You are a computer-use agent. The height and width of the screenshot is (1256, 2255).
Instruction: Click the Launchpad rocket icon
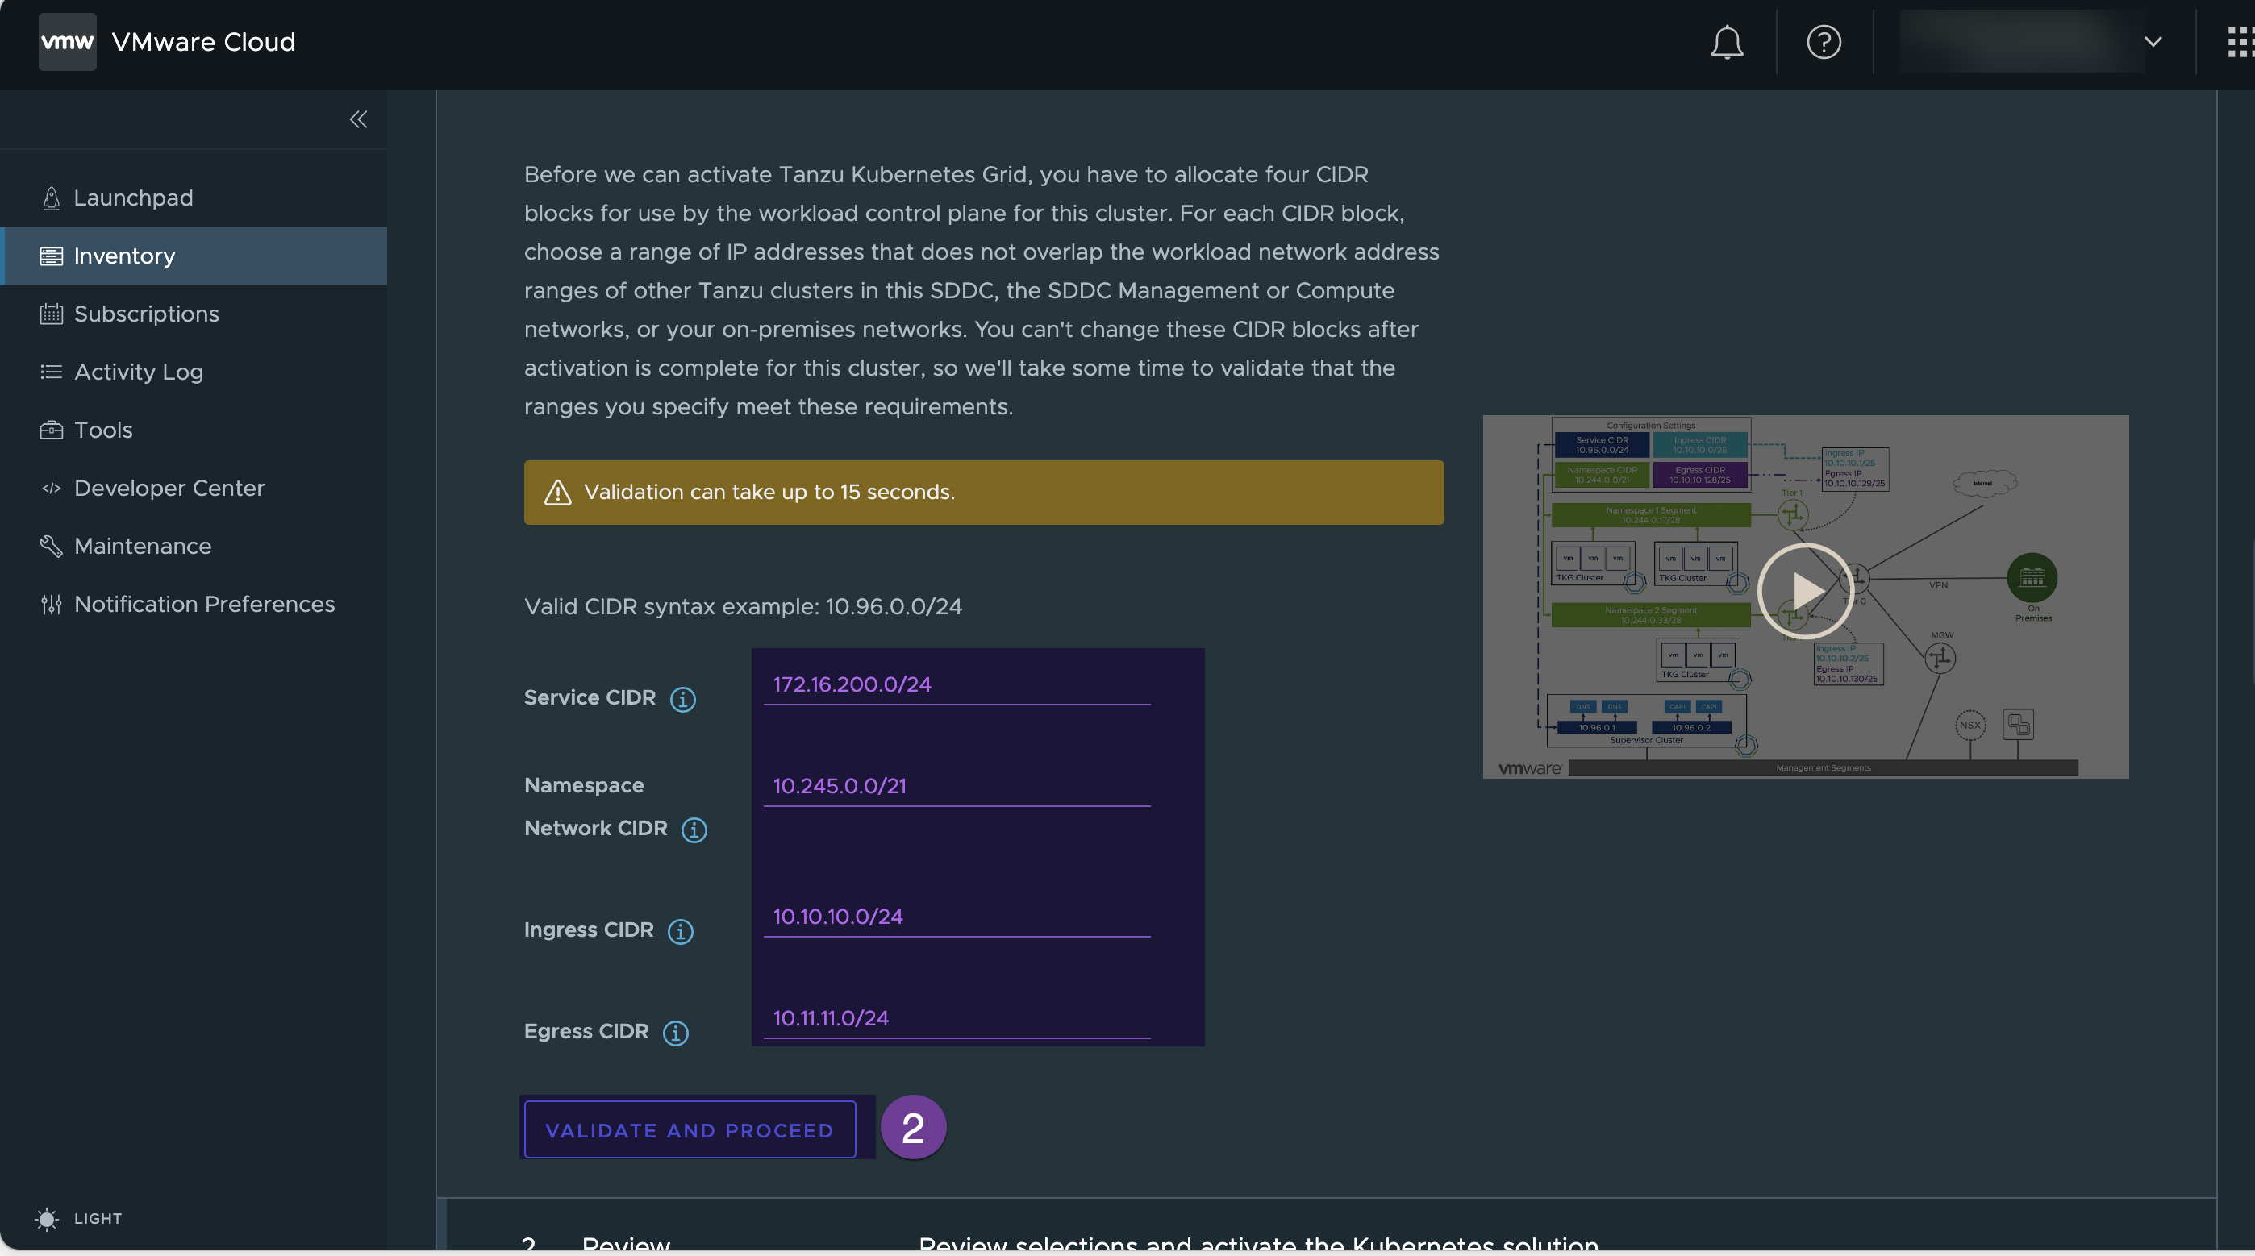52,198
